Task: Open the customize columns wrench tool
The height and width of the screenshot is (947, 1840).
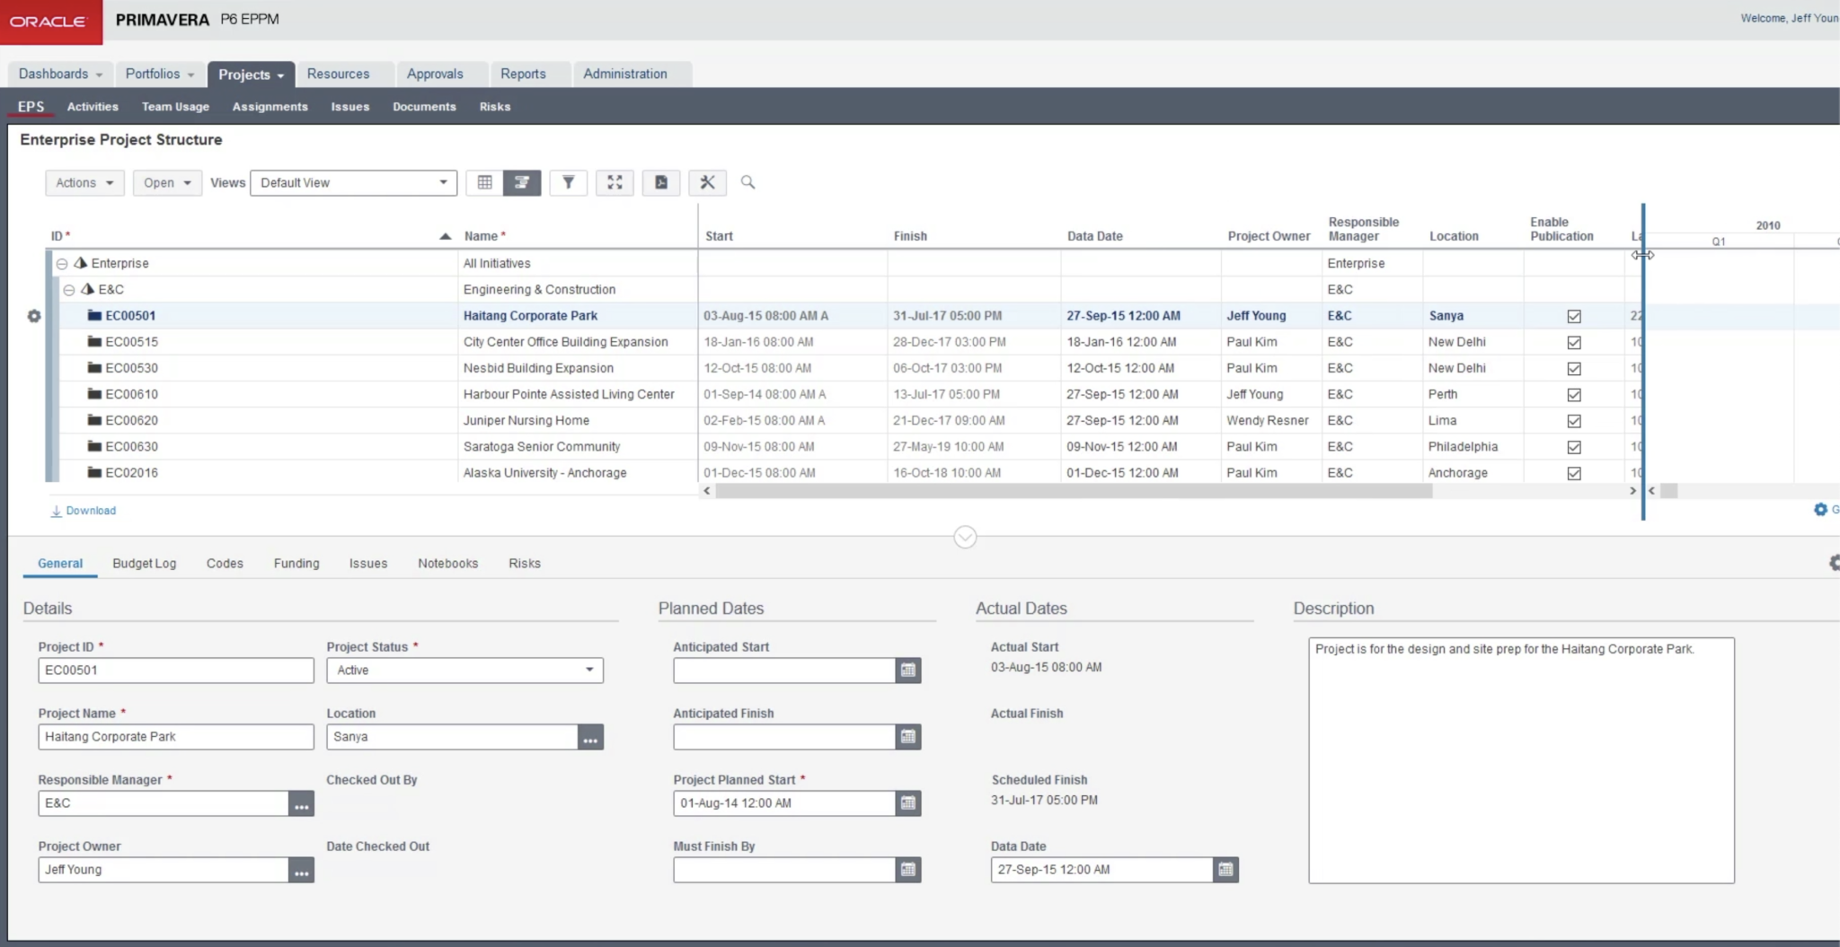Action: (708, 182)
